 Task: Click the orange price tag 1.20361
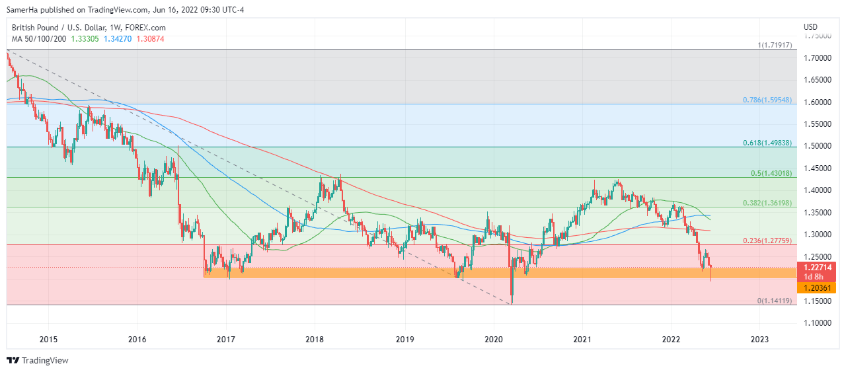(x=816, y=288)
